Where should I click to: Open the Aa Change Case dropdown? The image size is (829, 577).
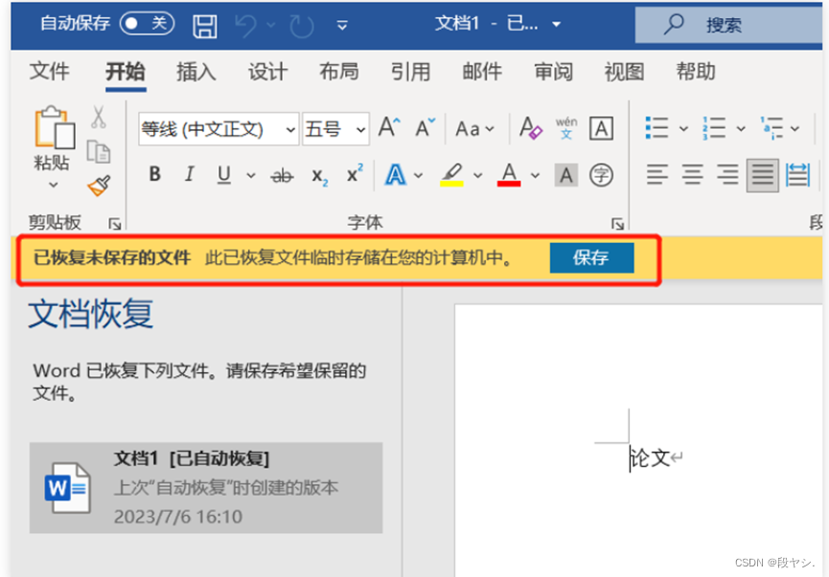click(x=474, y=128)
